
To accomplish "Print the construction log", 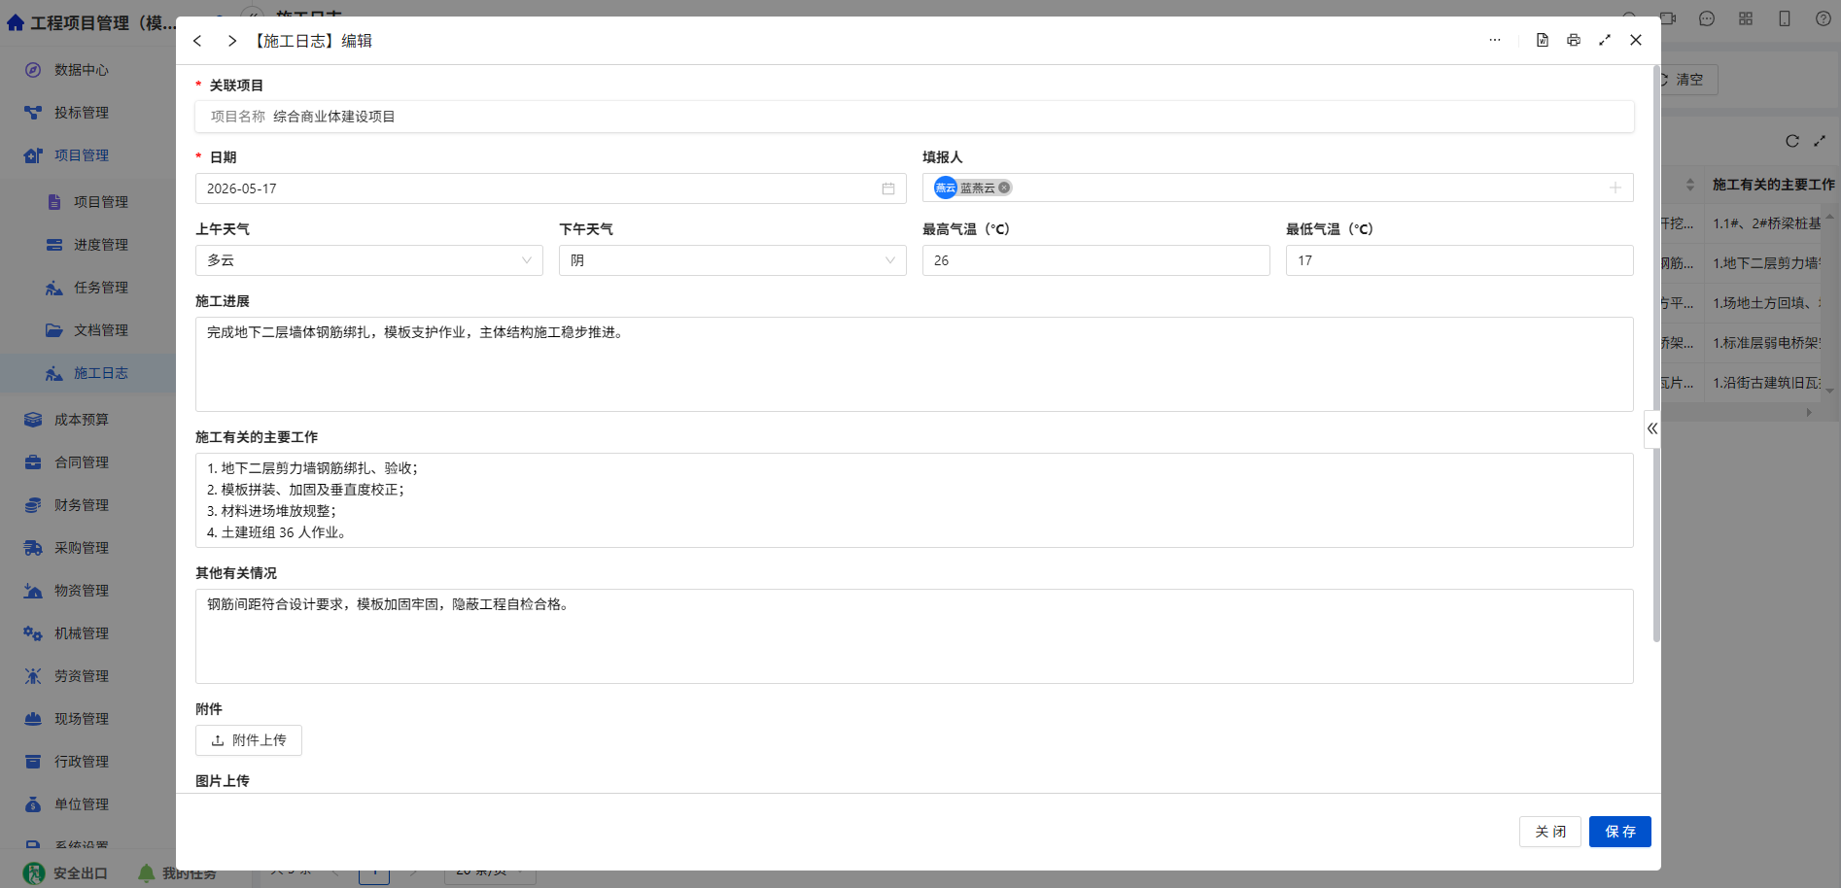I will point(1574,40).
